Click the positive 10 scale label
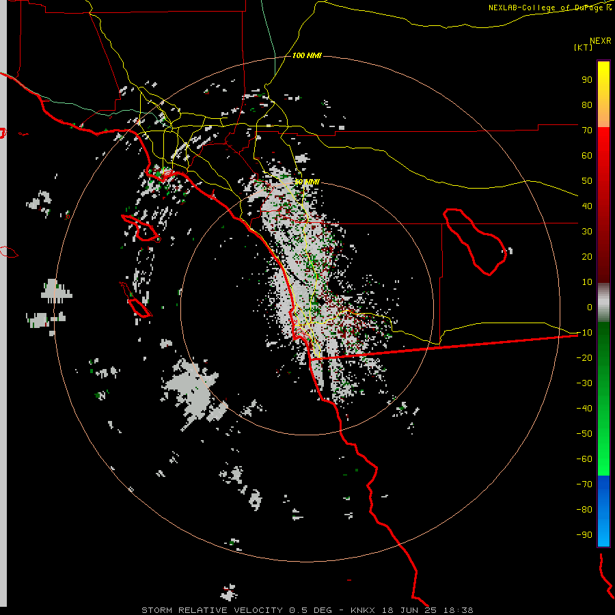Screen dimensions: 615x615 click(x=587, y=282)
